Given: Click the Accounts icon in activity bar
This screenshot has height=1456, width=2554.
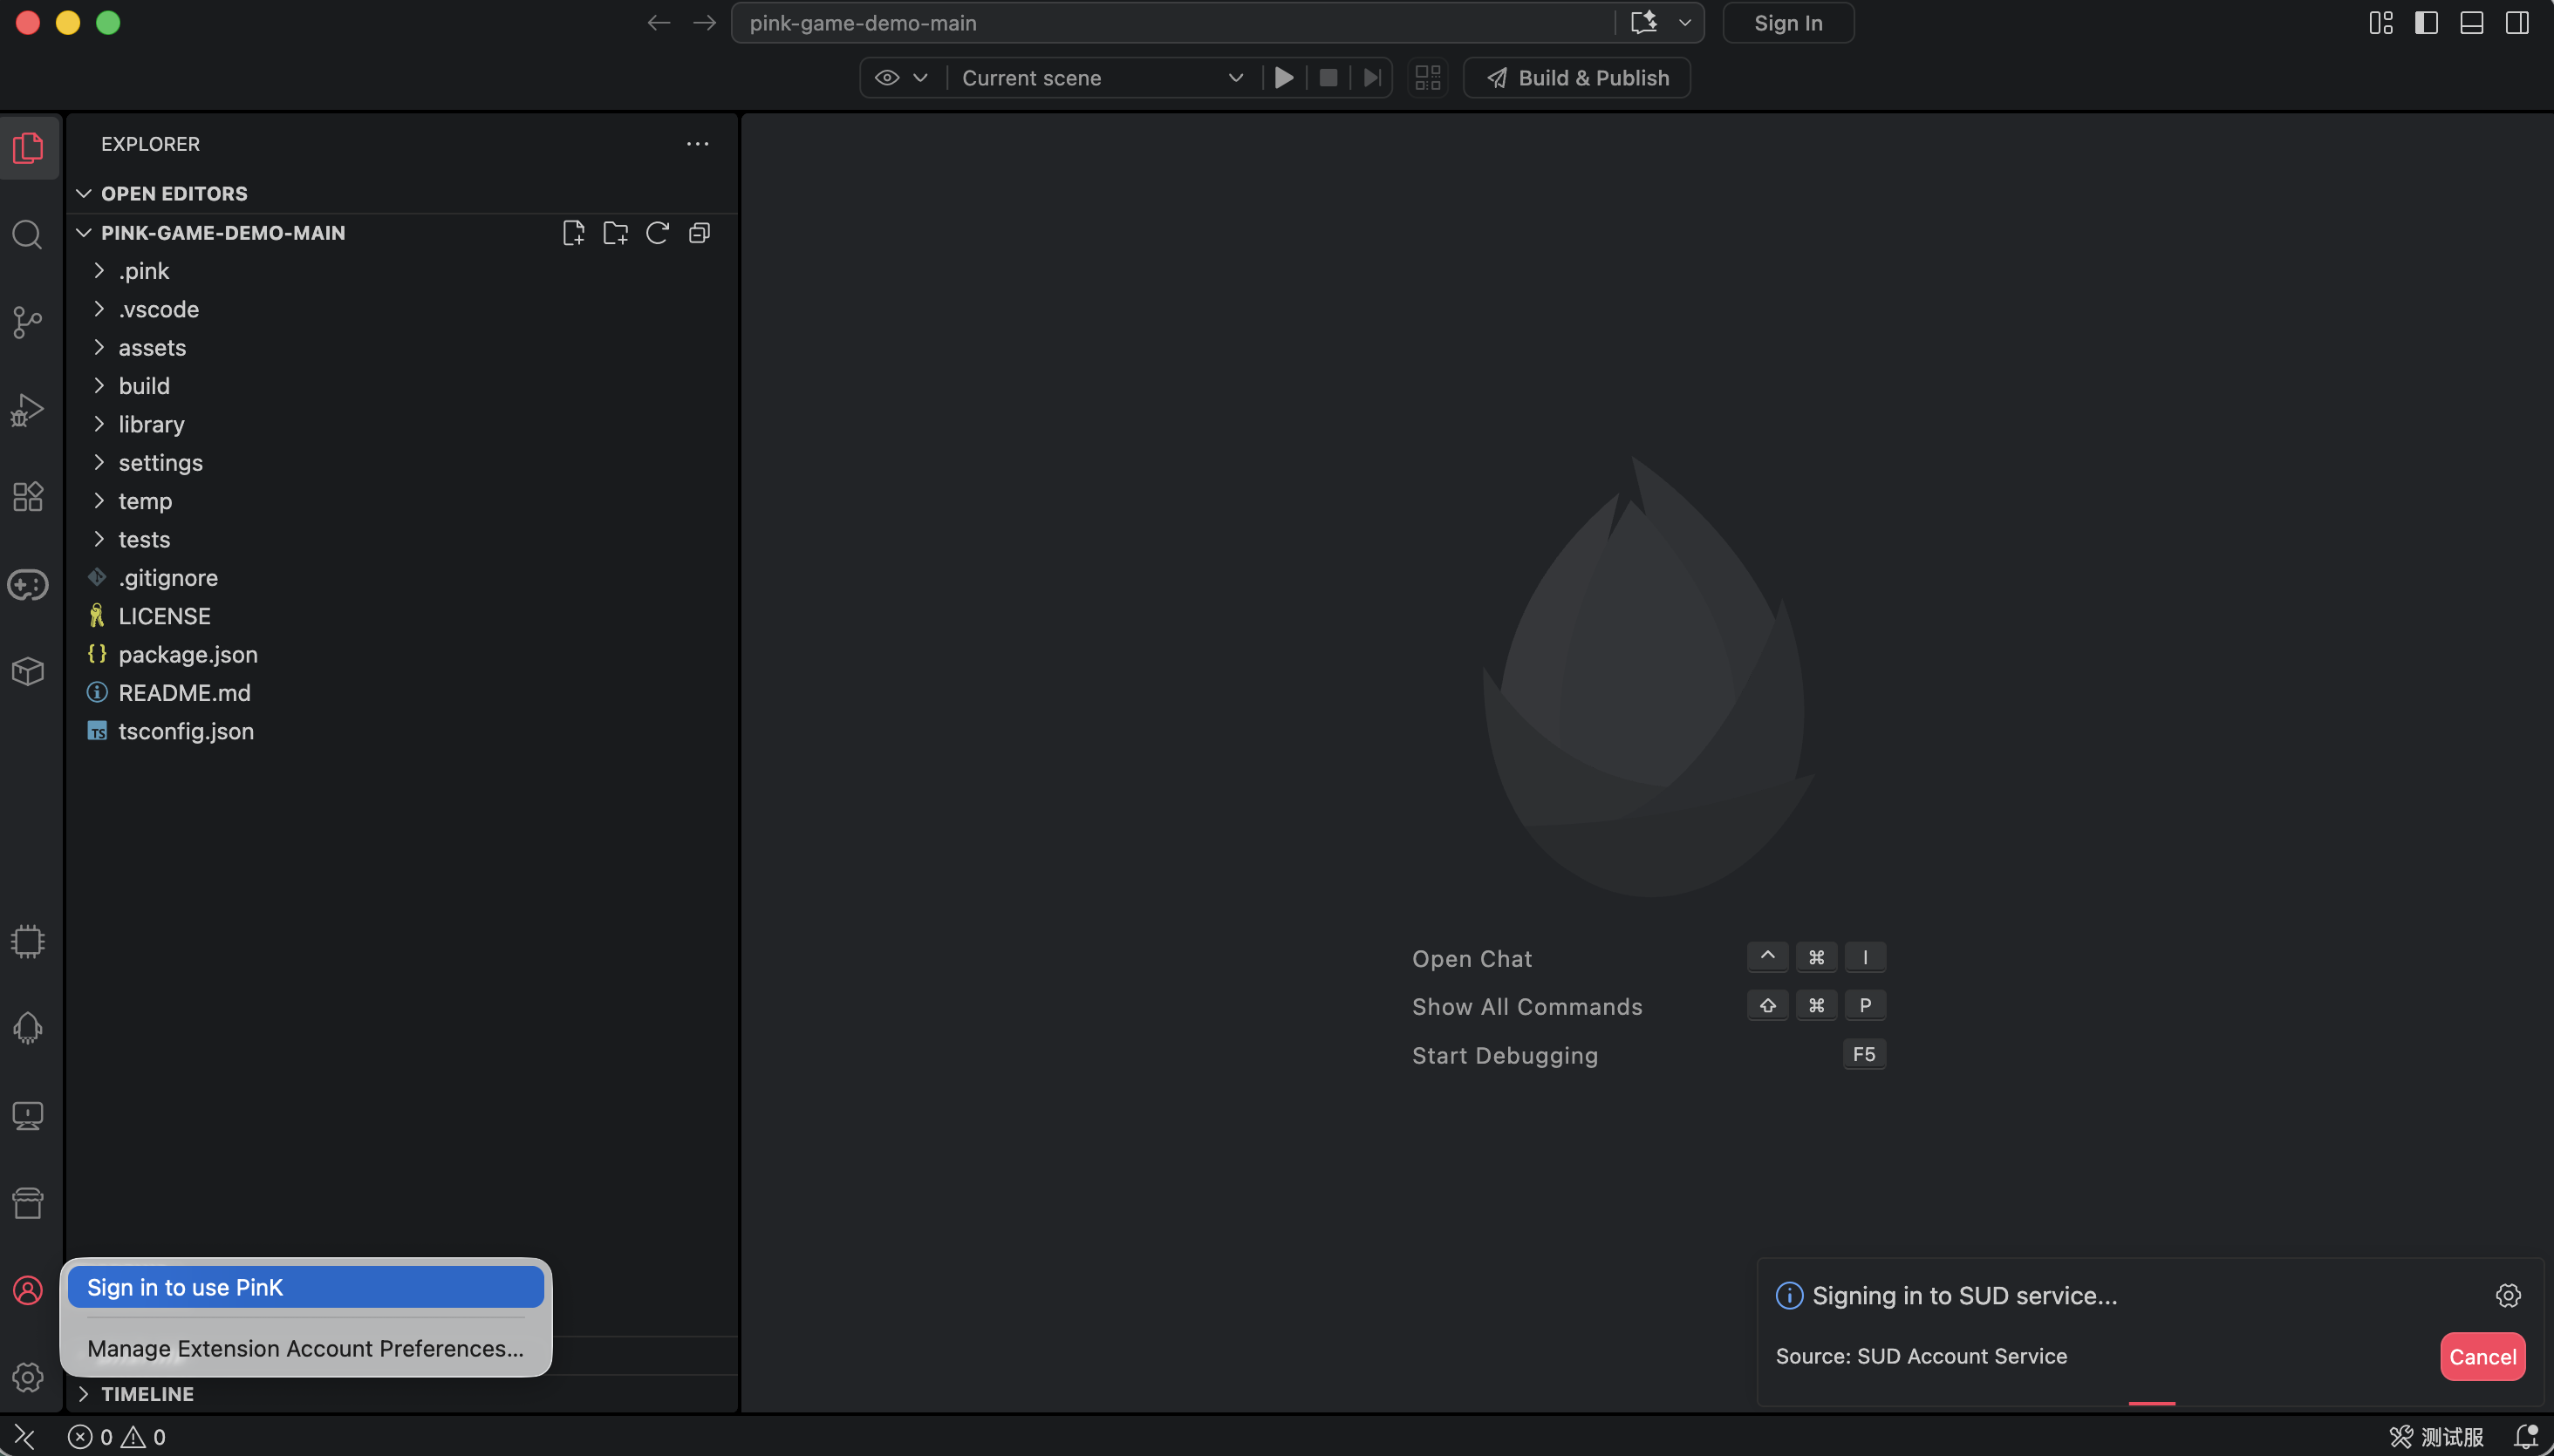Looking at the screenshot, I should coord(28,1291).
